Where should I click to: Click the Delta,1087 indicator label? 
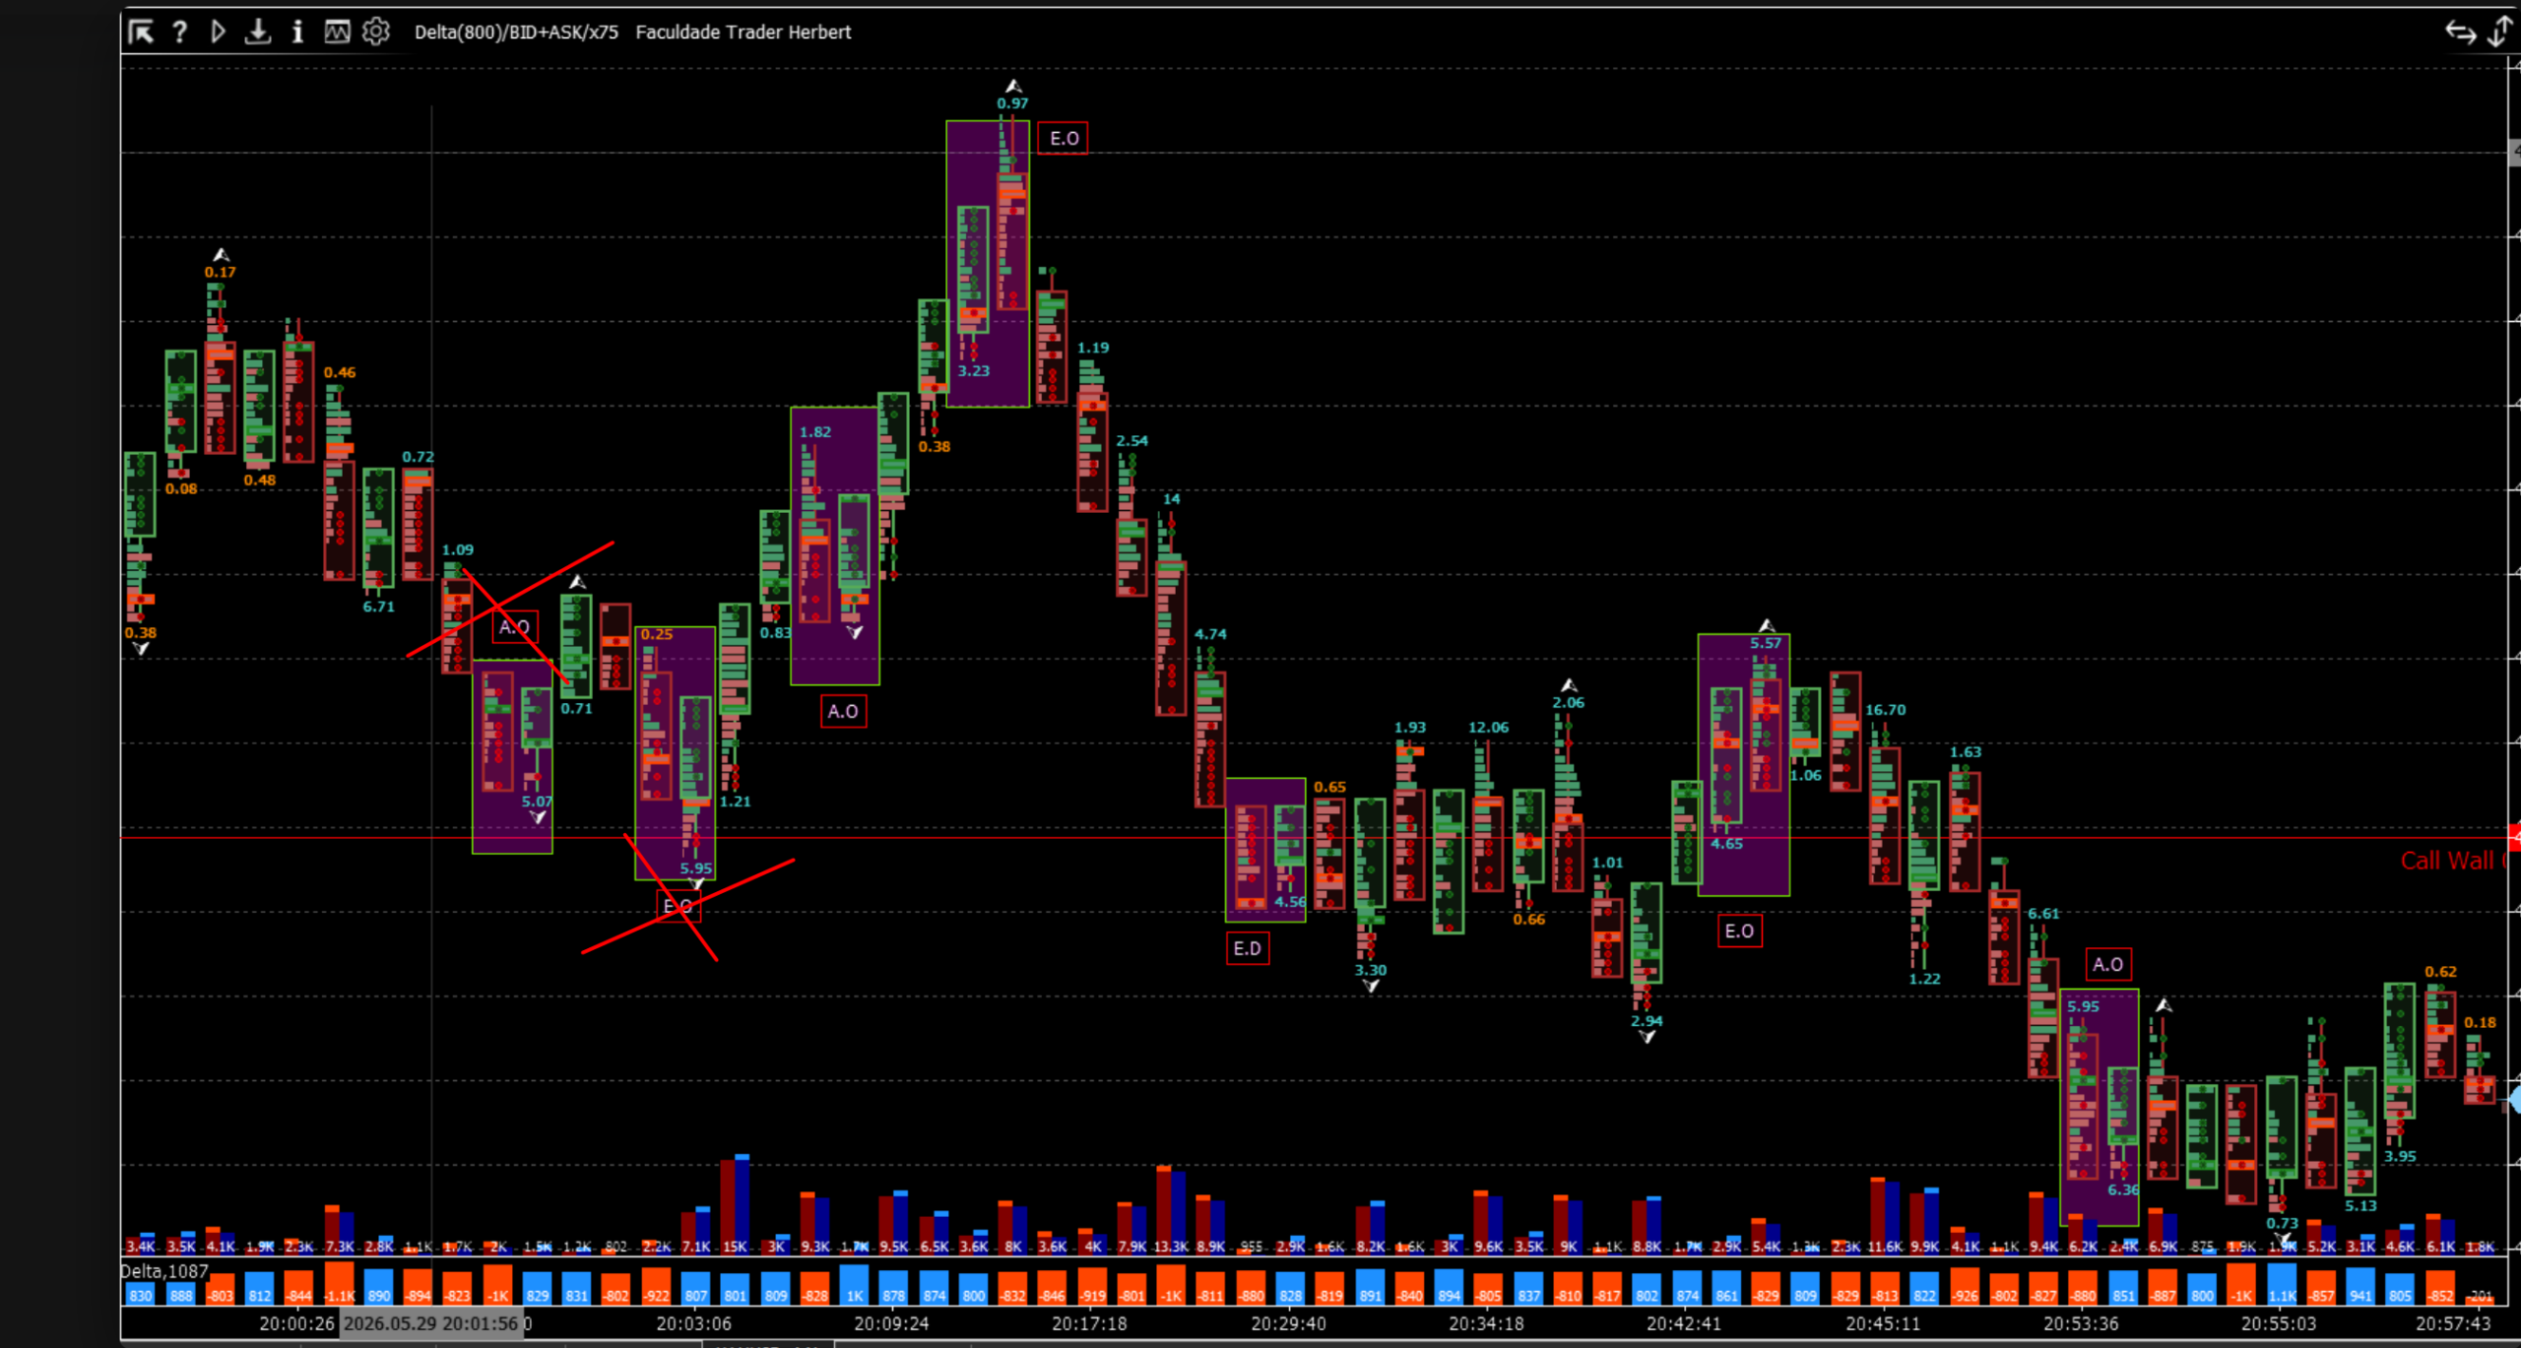pyautogui.click(x=164, y=1271)
